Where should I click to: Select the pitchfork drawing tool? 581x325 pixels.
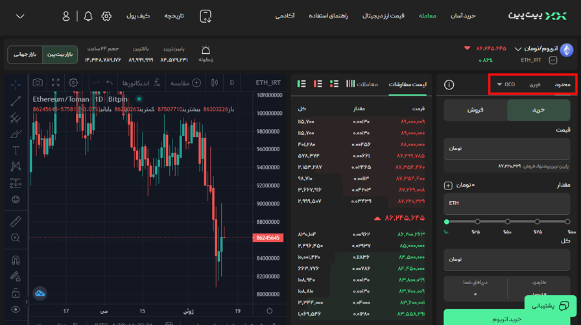[x=16, y=118]
